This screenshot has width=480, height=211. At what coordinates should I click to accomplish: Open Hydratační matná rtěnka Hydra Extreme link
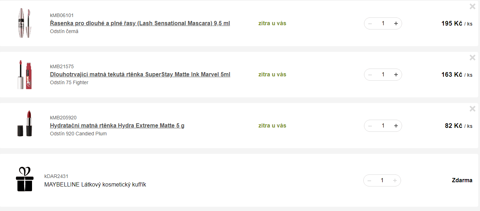[x=117, y=126]
